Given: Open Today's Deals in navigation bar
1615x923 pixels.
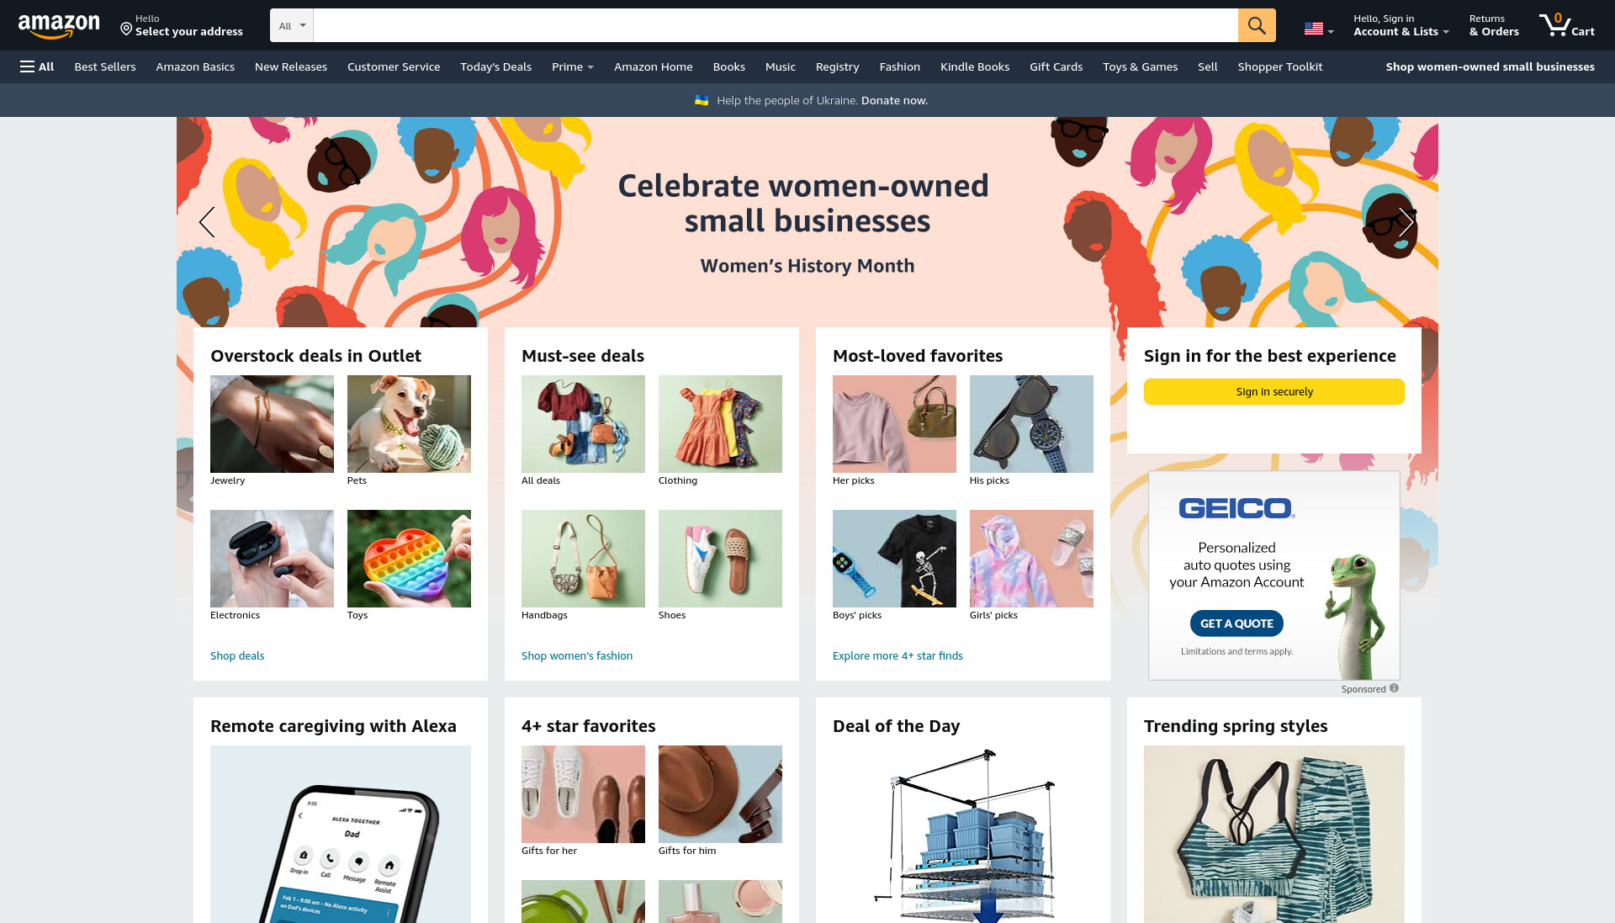Looking at the screenshot, I should tap(495, 66).
